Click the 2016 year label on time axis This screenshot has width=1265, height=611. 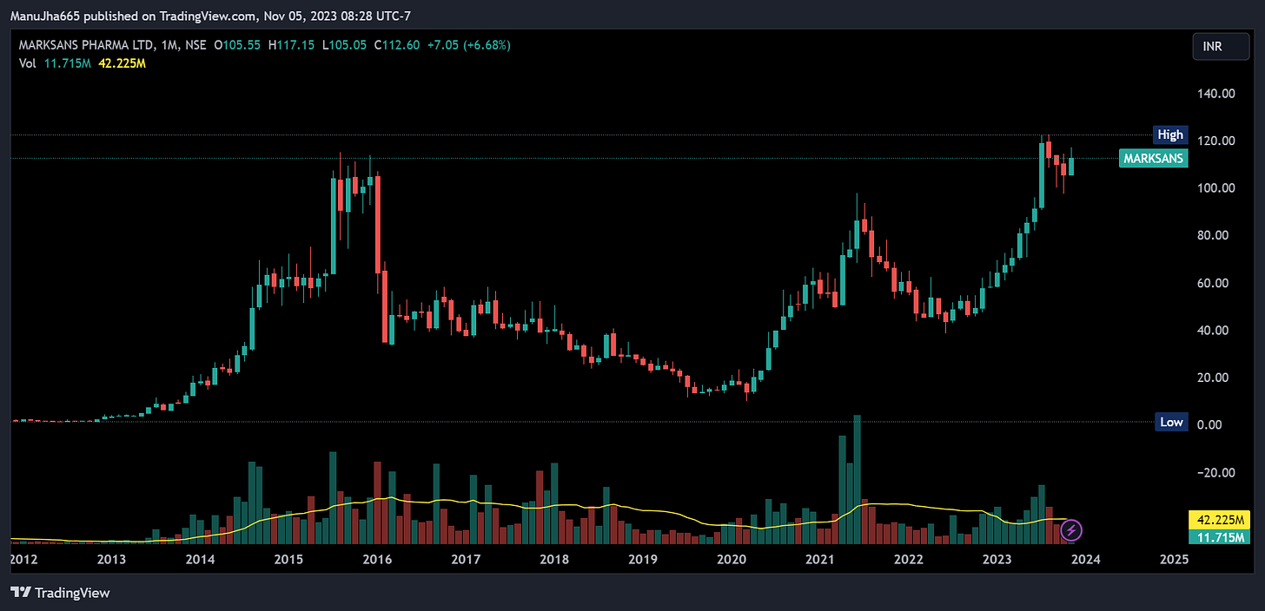tap(377, 560)
